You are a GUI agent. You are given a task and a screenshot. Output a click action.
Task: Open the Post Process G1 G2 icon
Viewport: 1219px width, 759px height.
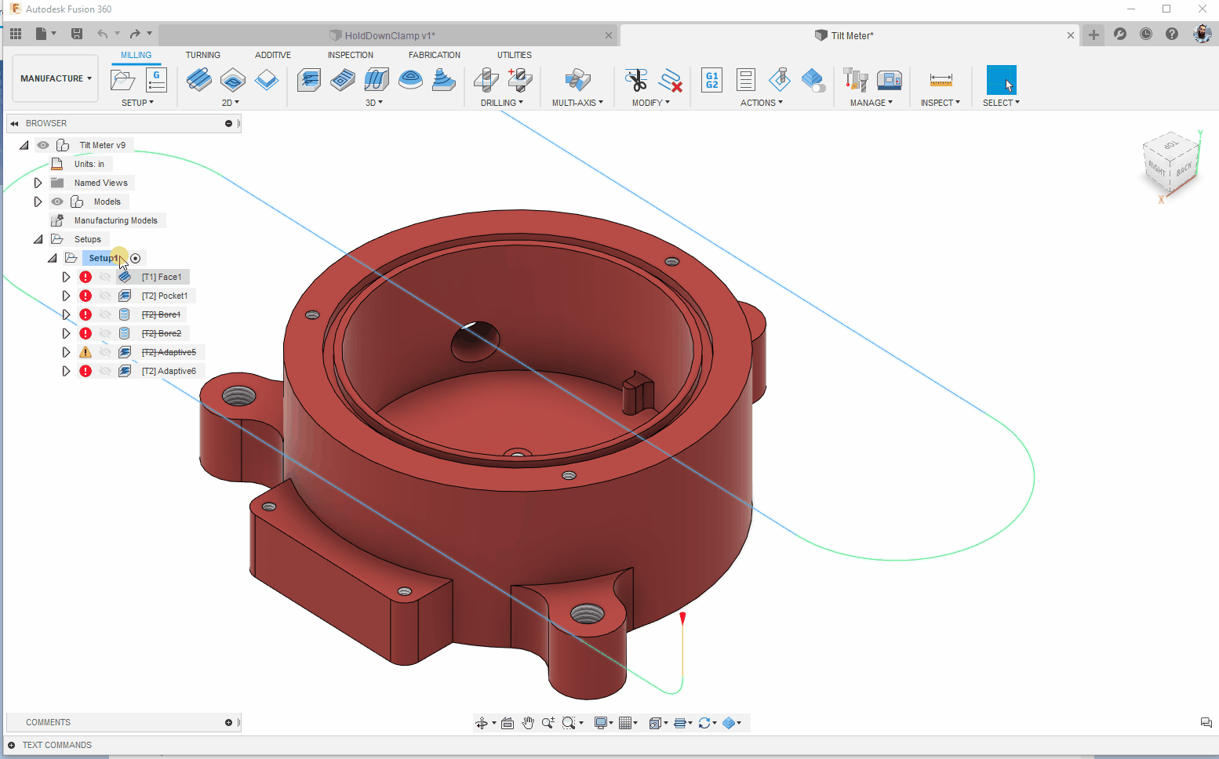pos(711,80)
